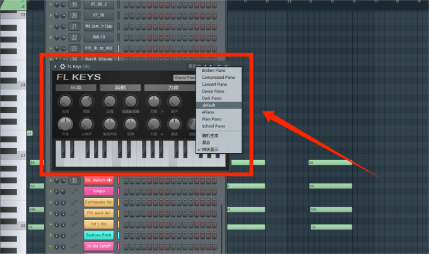Open the MA Jam..n Clap channel button

click(x=98, y=26)
